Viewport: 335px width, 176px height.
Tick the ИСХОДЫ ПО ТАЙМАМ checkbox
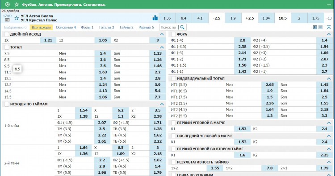[x=7, y=104]
